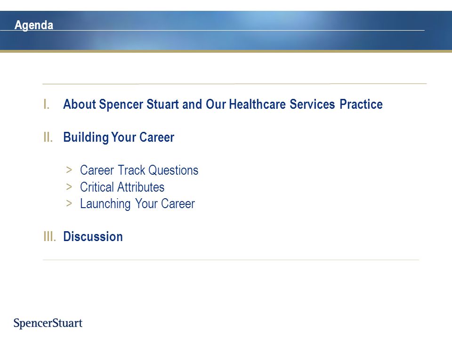The height and width of the screenshot is (339, 452).
Task: Click the Discussion agenda heading
Action: pyautogui.click(x=93, y=236)
